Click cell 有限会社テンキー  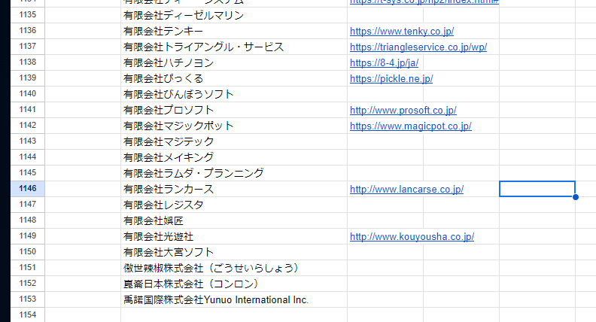click(234, 31)
